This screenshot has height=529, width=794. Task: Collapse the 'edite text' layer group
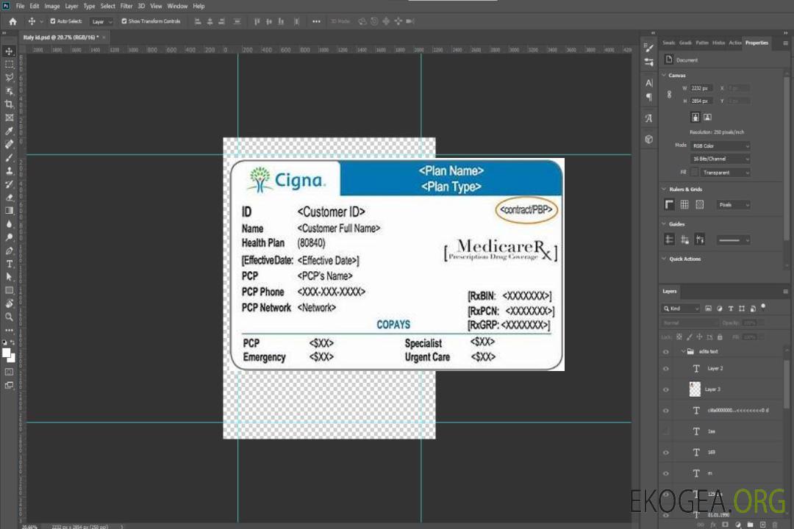683,351
